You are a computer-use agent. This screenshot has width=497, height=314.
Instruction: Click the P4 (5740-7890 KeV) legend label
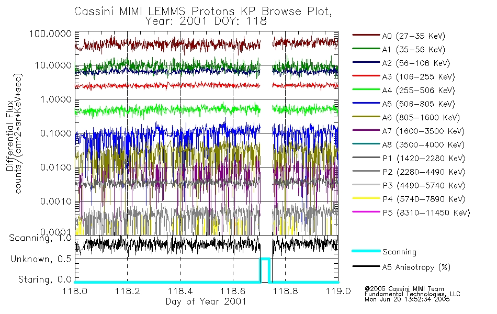click(x=424, y=199)
